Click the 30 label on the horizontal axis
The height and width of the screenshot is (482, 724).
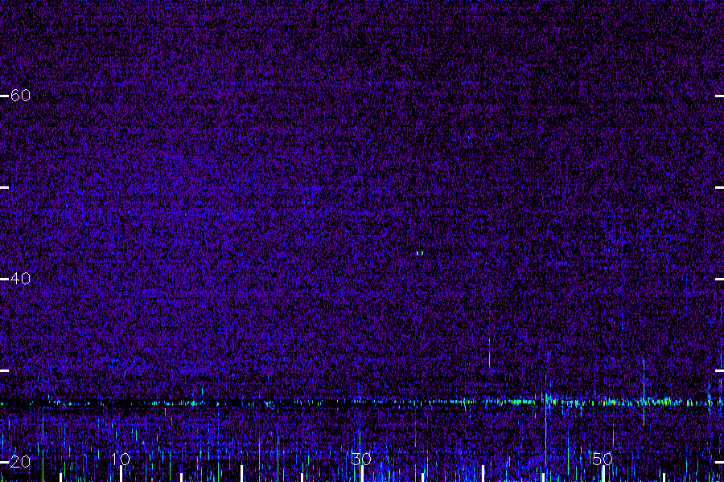click(x=361, y=459)
